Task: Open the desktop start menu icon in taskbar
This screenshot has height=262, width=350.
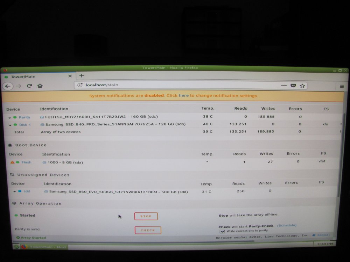Action: [x=16, y=246]
